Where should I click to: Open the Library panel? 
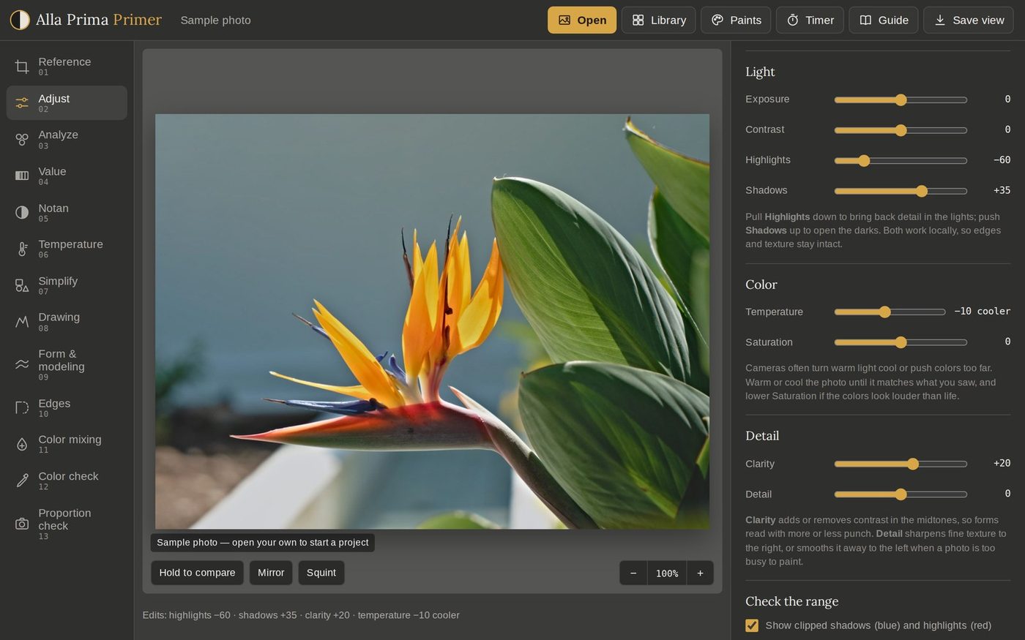click(x=659, y=20)
